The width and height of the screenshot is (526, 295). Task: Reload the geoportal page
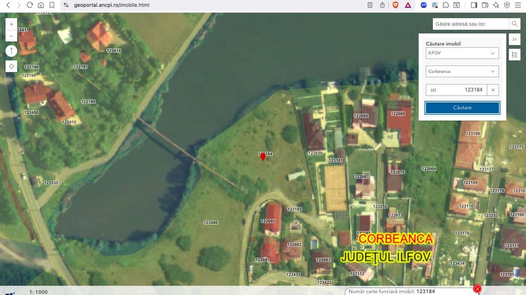[x=30, y=5]
